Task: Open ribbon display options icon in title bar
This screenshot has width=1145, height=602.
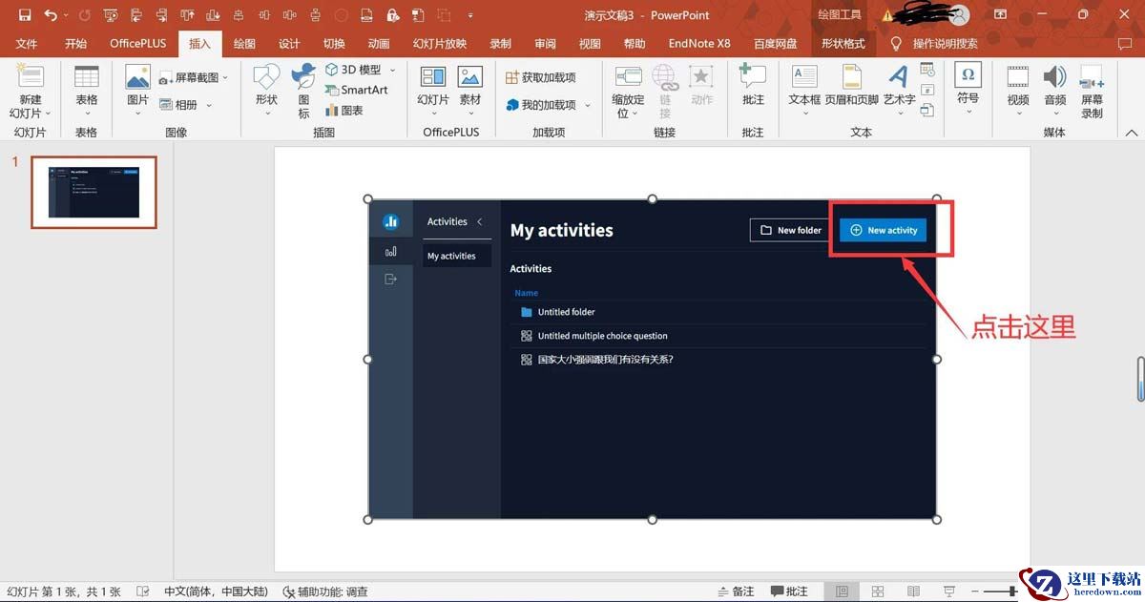Action: 1000,15
